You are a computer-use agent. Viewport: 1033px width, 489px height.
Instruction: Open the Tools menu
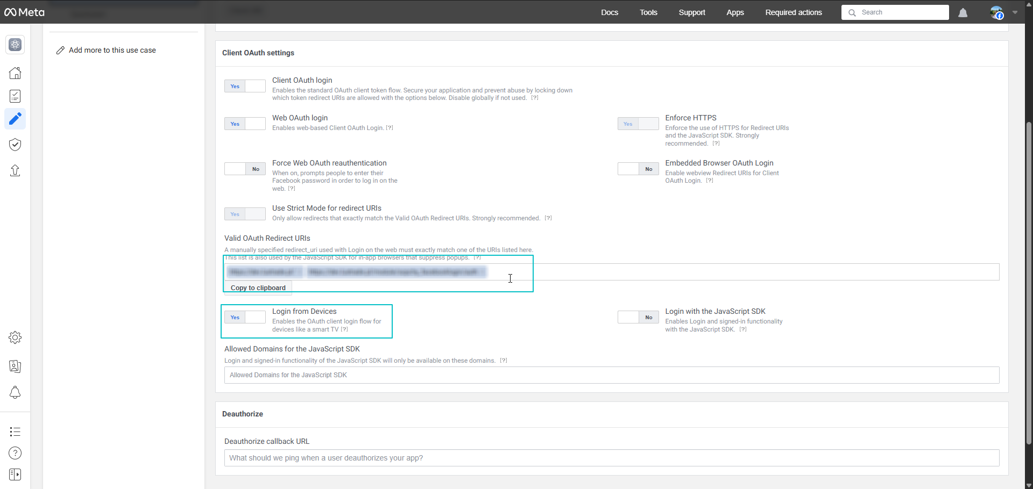pos(648,12)
